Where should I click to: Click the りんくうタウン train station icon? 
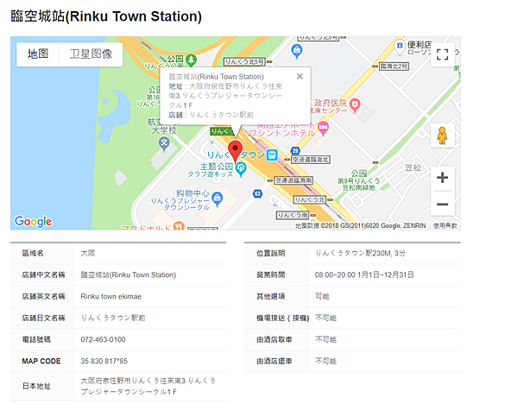[272, 155]
